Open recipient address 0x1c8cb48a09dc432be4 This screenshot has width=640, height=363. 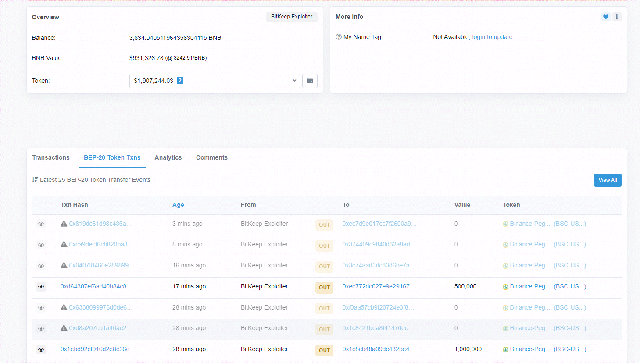pyautogui.click(x=379, y=349)
